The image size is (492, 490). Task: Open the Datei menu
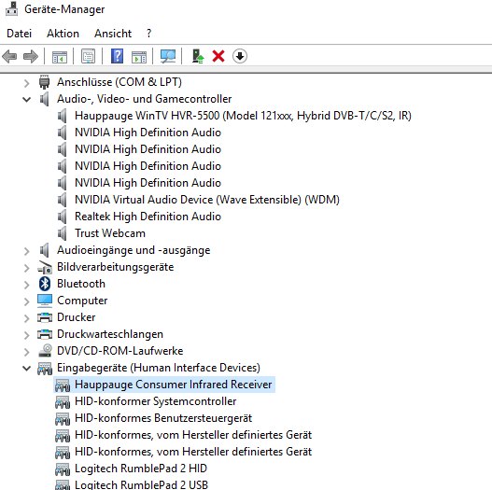click(x=20, y=34)
